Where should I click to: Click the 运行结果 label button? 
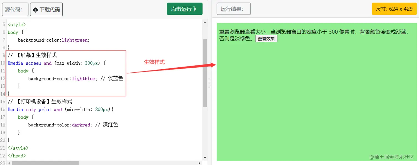234,9
